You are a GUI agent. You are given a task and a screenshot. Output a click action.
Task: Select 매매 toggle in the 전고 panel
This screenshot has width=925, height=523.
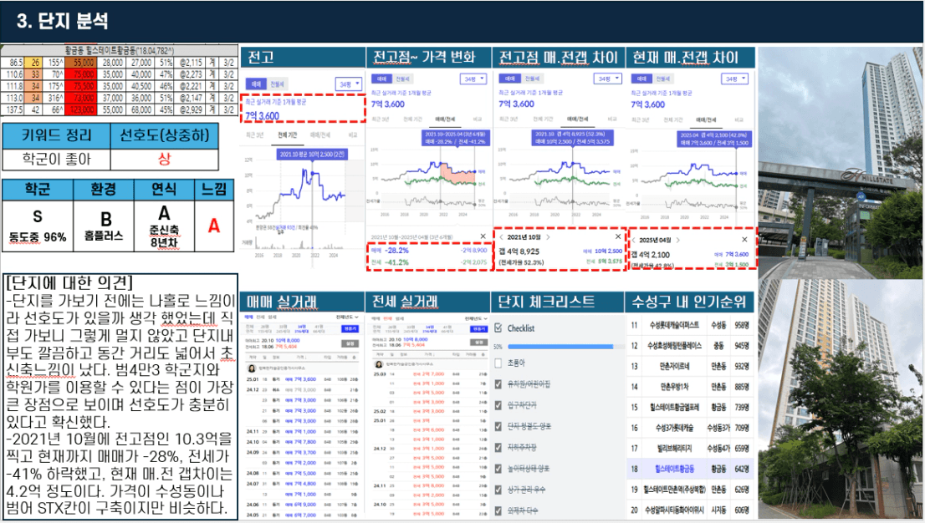coord(256,84)
